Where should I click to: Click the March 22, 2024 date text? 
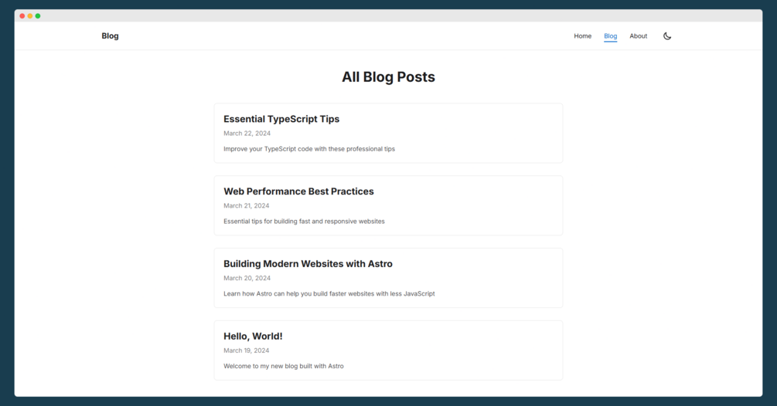[247, 134]
